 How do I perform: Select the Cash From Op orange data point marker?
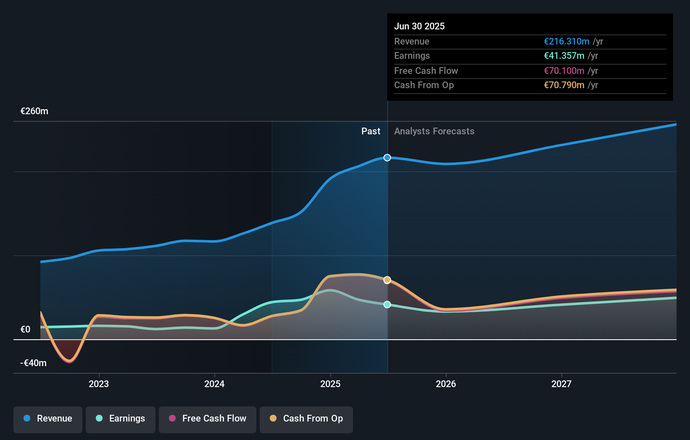pyautogui.click(x=387, y=280)
